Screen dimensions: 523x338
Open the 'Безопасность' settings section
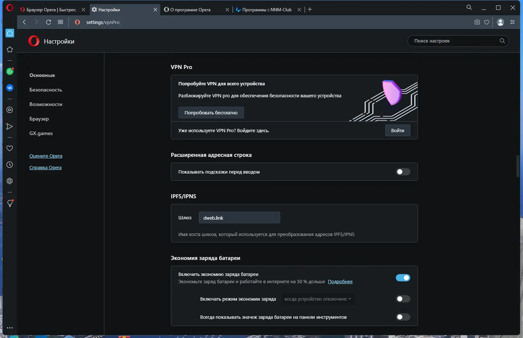pos(46,90)
